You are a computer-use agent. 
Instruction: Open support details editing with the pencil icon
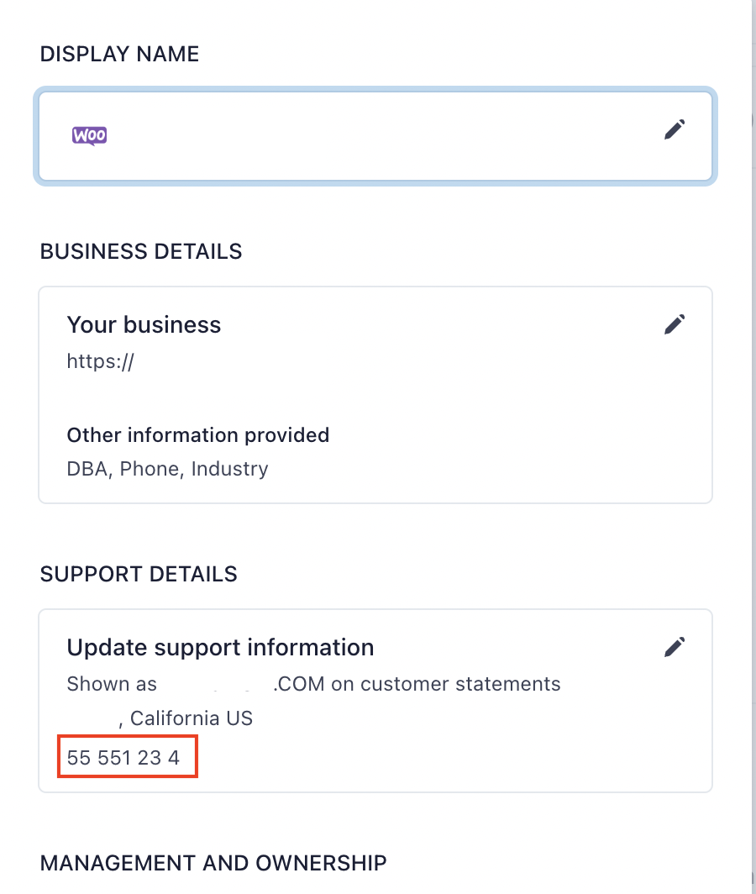675,646
